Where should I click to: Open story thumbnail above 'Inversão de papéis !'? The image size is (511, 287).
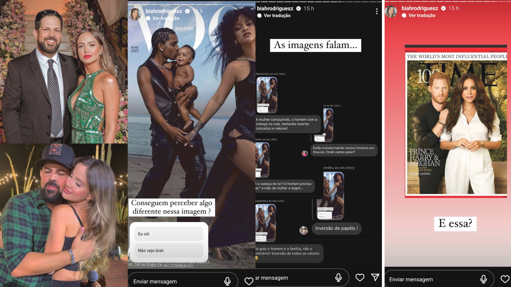330,196
